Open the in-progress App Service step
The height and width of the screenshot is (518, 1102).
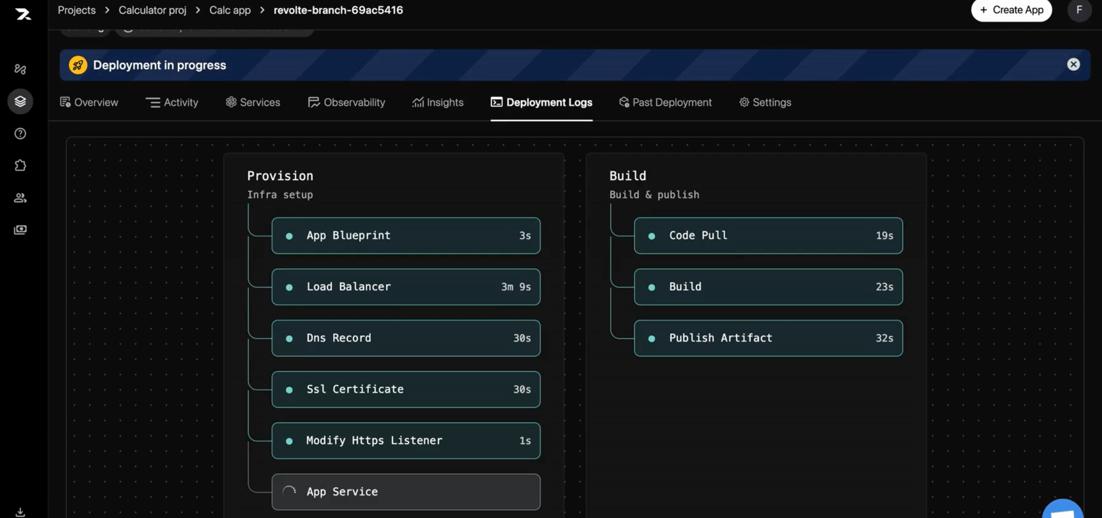pyautogui.click(x=406, y=492)
